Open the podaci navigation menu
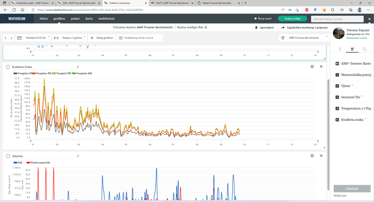This screenshot has width=374, height=202. pyautogui.click(x=75, y=19)
